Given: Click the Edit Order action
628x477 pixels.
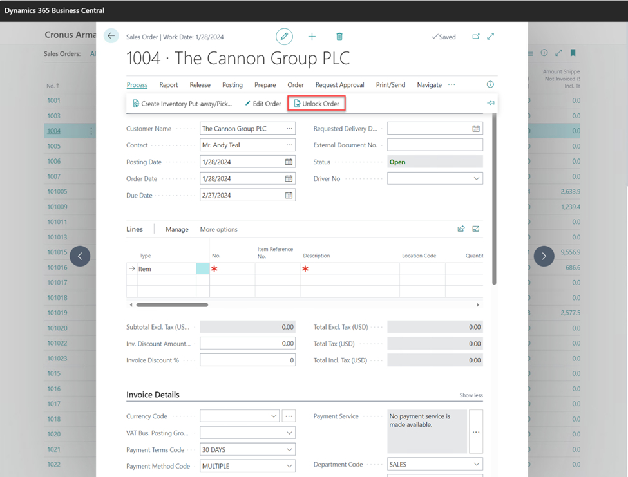Looking at the screenshot, I should click(x=263, y=104).
